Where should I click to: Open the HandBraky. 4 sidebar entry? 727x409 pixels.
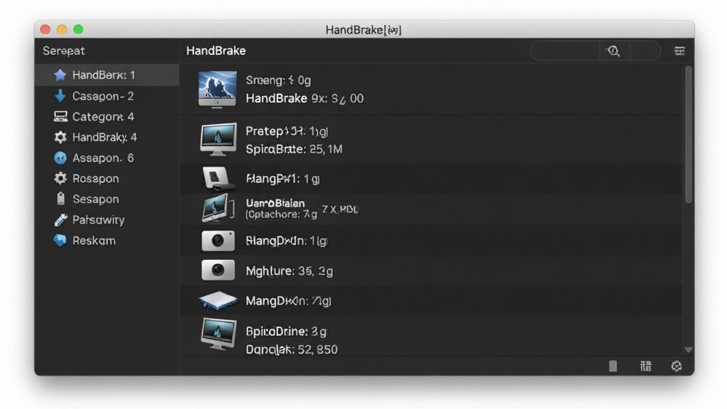pyautogui.click(x=107, y=137)
